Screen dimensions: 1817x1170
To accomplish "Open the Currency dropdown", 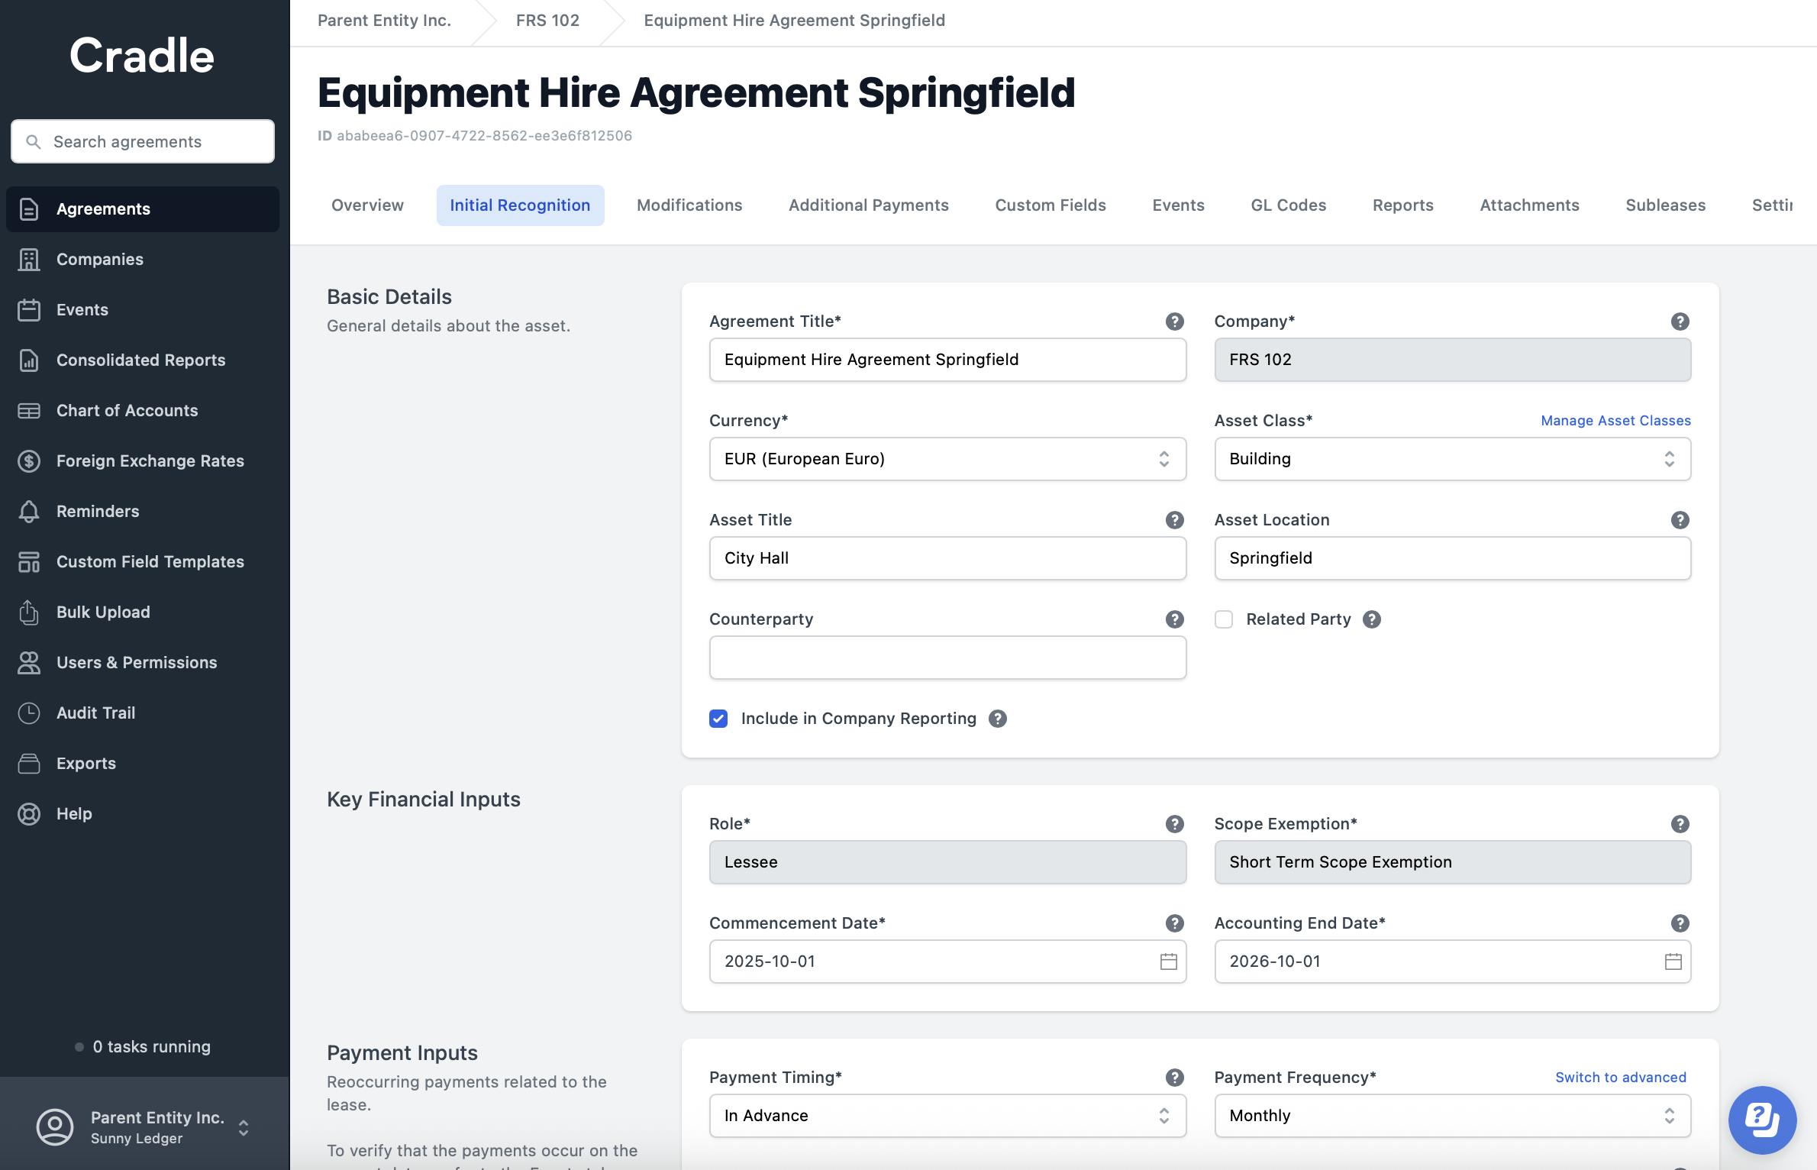I will point(947,459).
